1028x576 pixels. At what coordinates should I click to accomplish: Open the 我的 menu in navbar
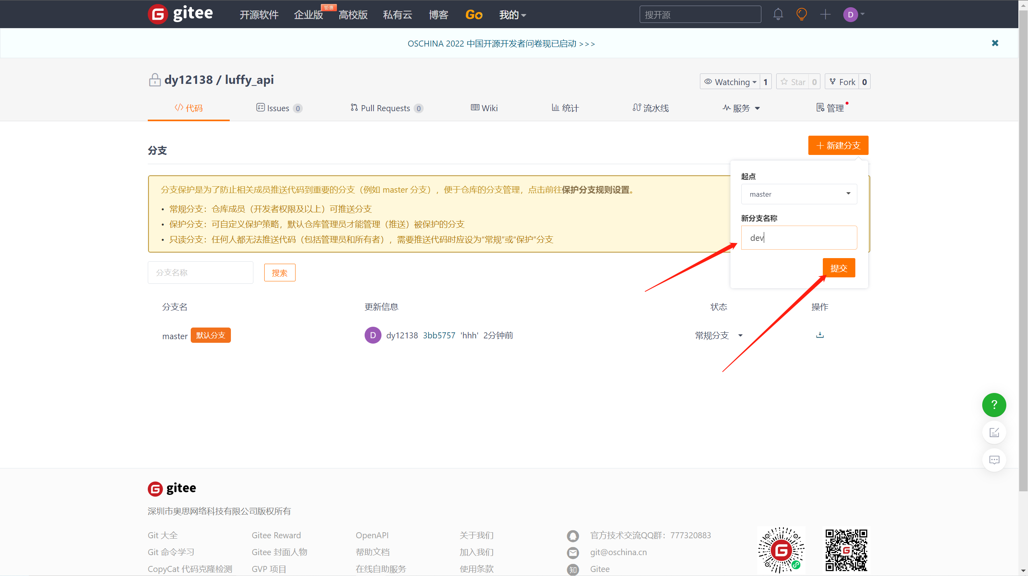512,15
